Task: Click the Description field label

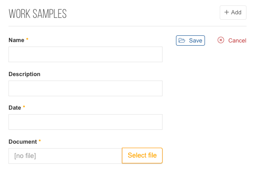Action: tap(25, 74)
